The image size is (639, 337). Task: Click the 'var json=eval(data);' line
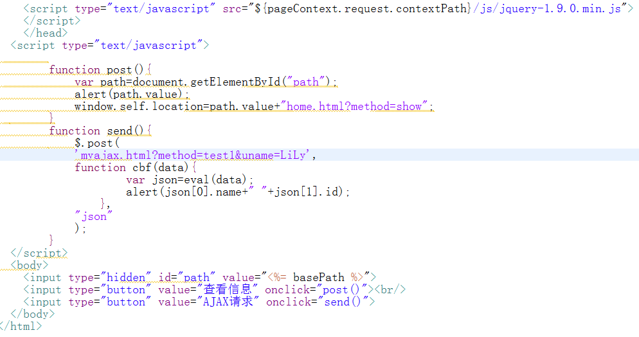pyautogui.click(x=190, y=179)
